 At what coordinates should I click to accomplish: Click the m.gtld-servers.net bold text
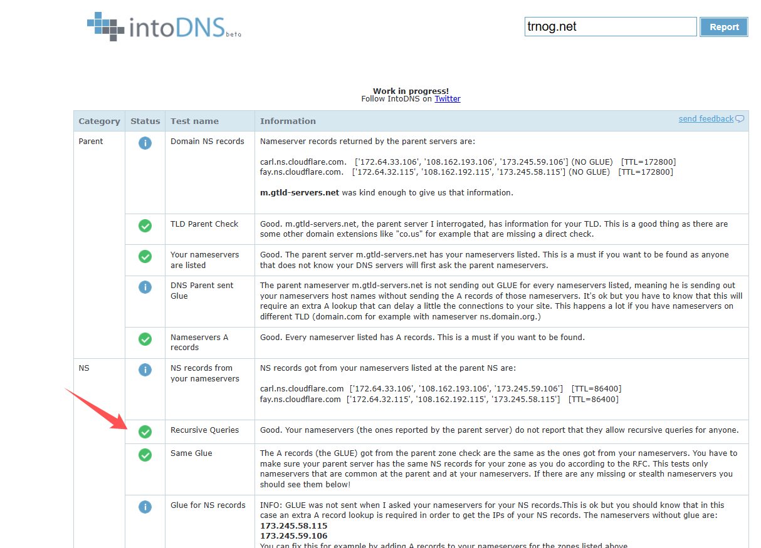[300, 193]
